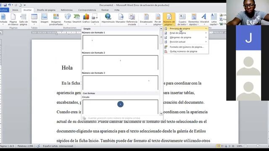Screen dimensions: 269x151
Task: Expand Márgenes de página submenu
Action: click(x=186, y=37)
